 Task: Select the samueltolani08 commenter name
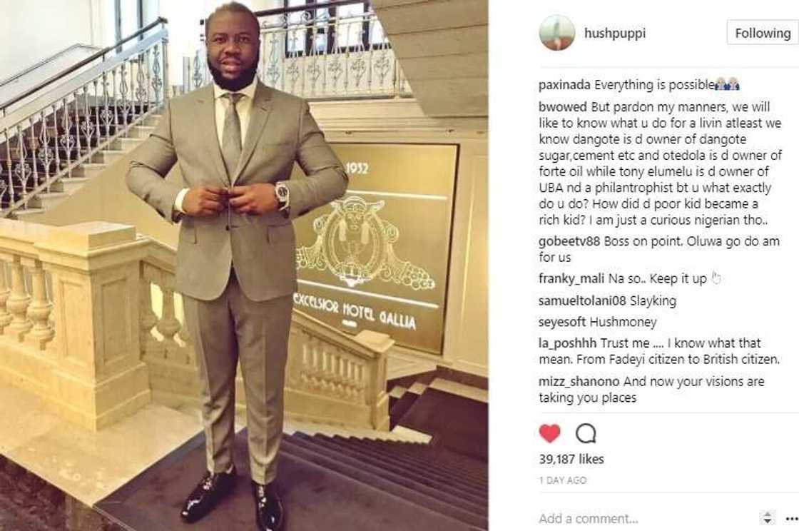click(x=582, y=300)
